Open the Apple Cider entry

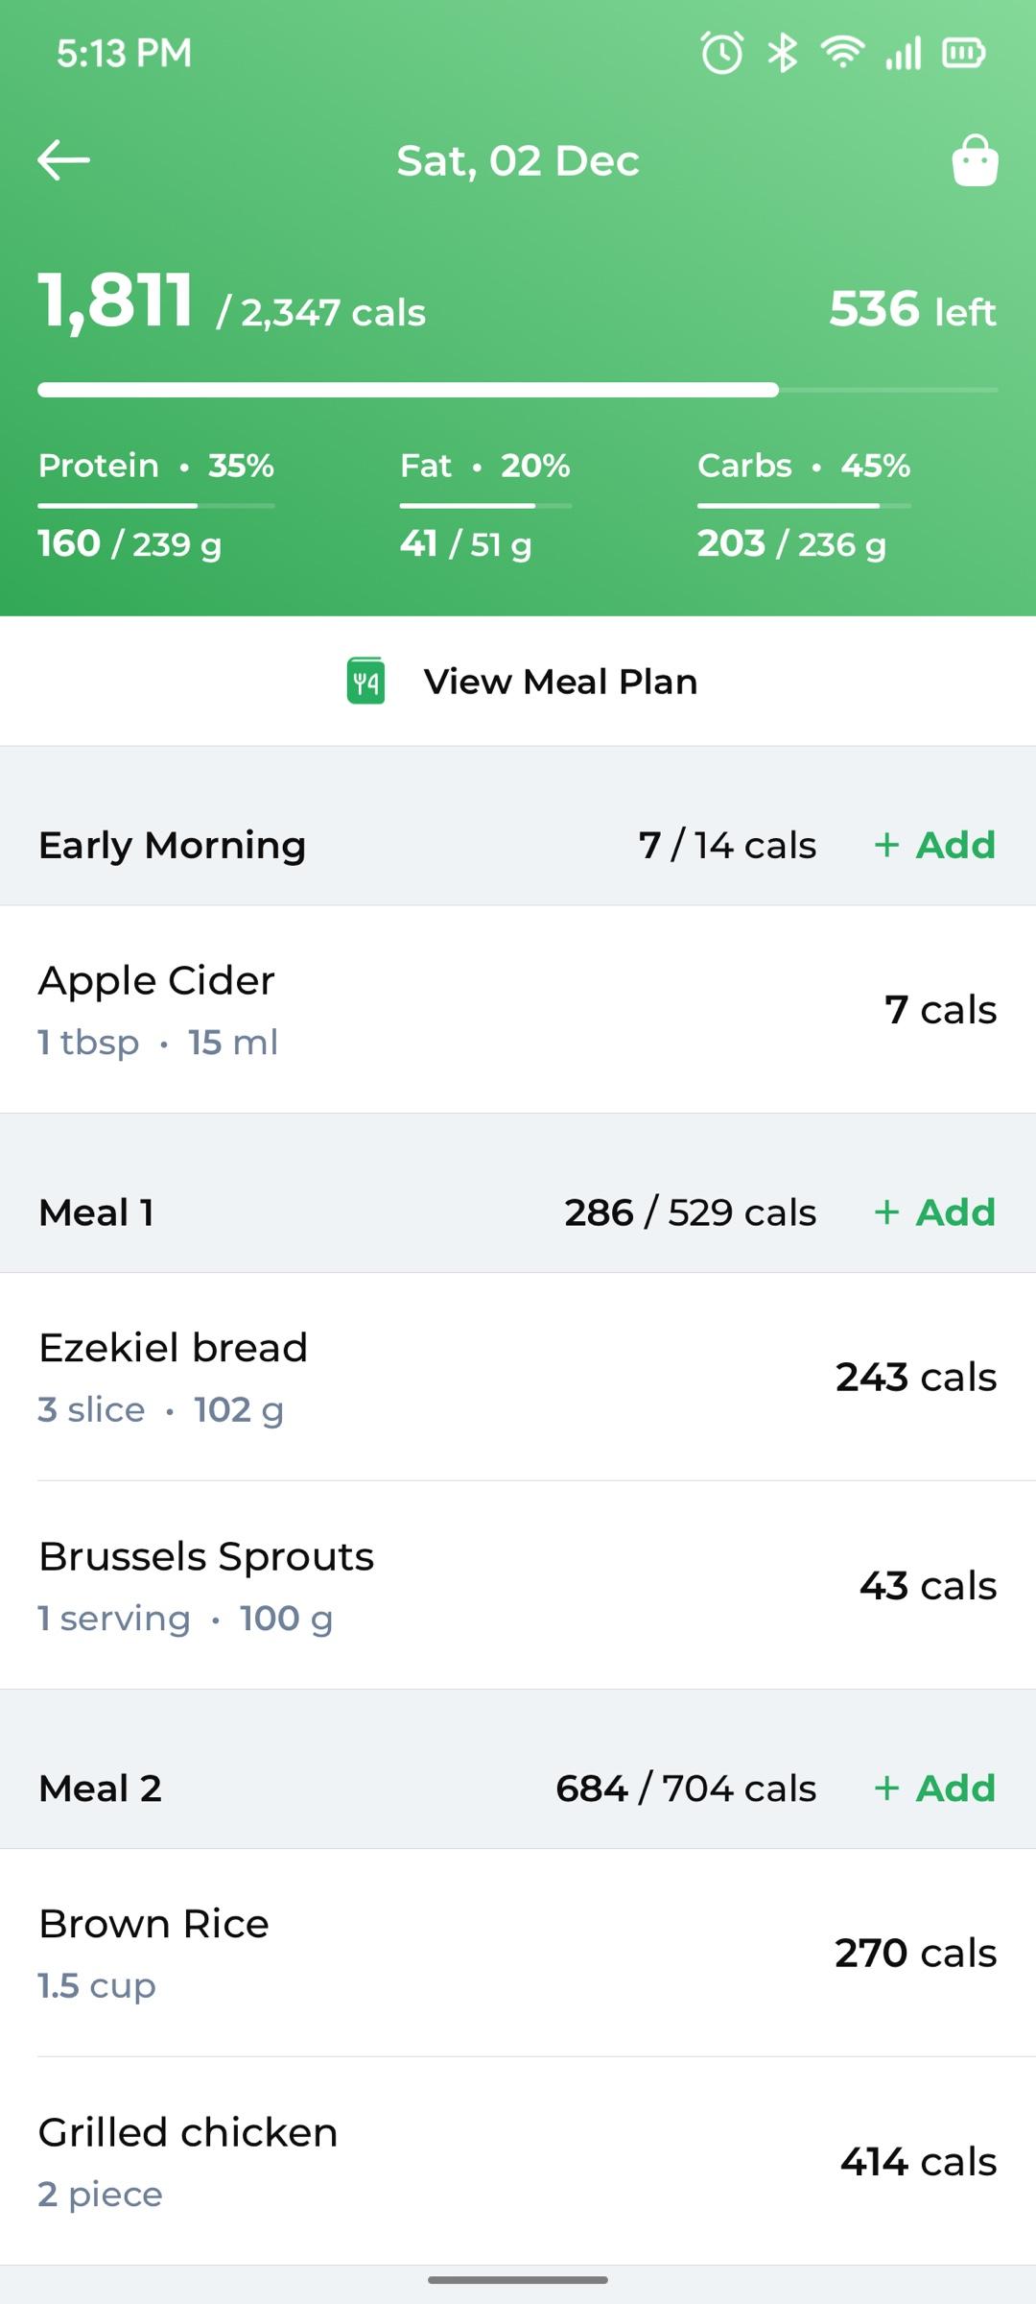pos(518,1010)
